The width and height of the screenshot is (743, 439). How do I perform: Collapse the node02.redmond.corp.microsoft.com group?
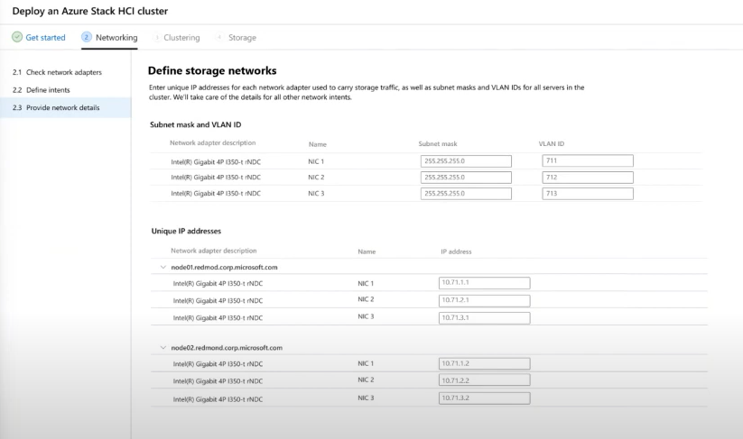(163, 348)
